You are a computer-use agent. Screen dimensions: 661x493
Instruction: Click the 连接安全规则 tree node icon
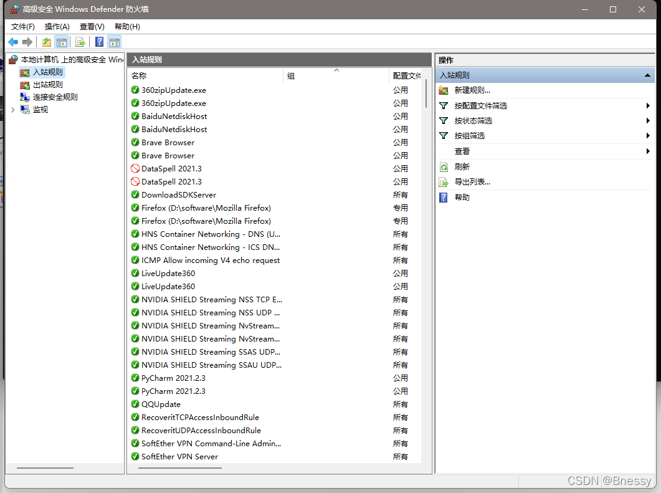(x=25, y=97)
